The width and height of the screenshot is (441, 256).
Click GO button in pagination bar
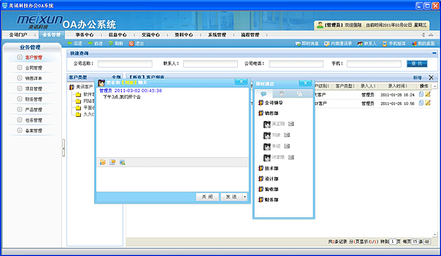[x=427, y=242]
